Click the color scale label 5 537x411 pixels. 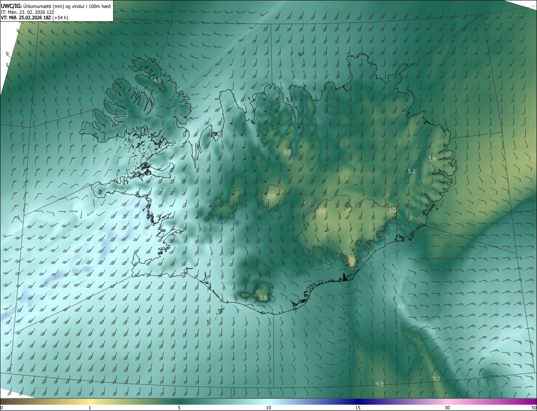(179, 408)
